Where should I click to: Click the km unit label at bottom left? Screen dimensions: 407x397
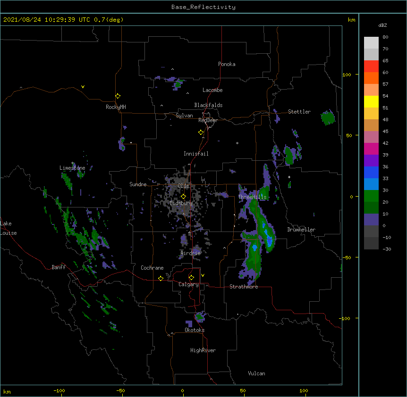[x=7, y=391]
